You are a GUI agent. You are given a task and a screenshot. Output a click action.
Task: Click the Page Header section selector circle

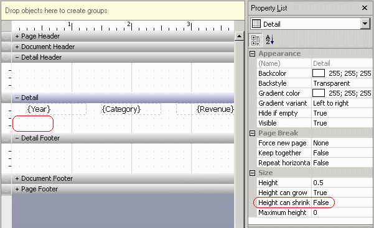[x=6, y=36]
